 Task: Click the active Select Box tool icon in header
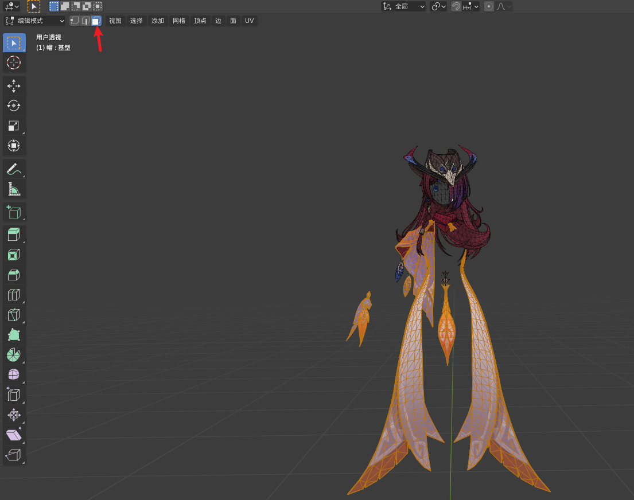(33, 6)
